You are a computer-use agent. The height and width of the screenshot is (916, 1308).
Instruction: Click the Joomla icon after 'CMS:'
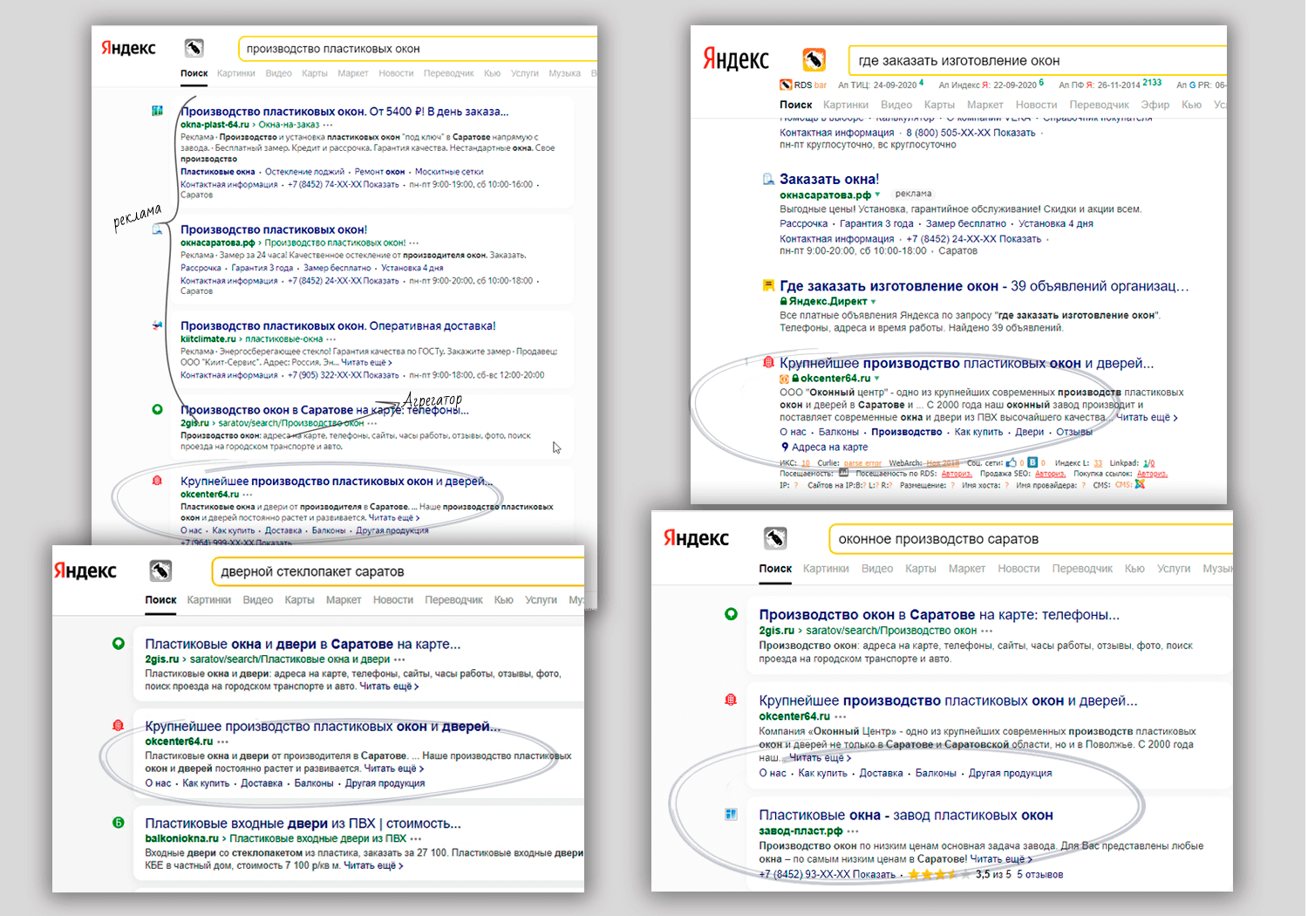tap(1139, 484)
